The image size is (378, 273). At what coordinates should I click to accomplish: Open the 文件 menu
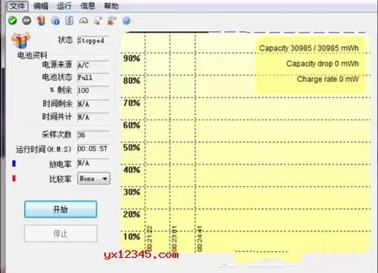click(x=17, y=6)
